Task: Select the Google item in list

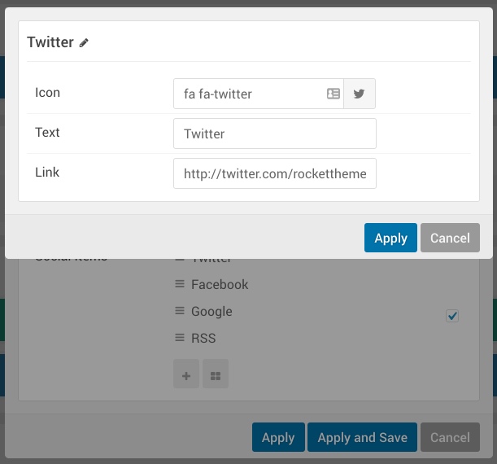Action: [x=211, y=311]
